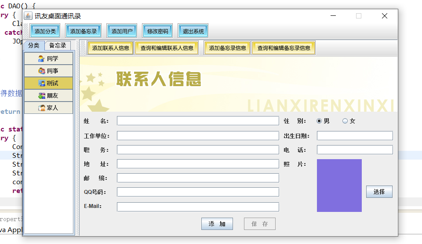The height and width of the screenshot is (244, 422).
Task: Select the 同事 category icon
Action: point(41,71)
